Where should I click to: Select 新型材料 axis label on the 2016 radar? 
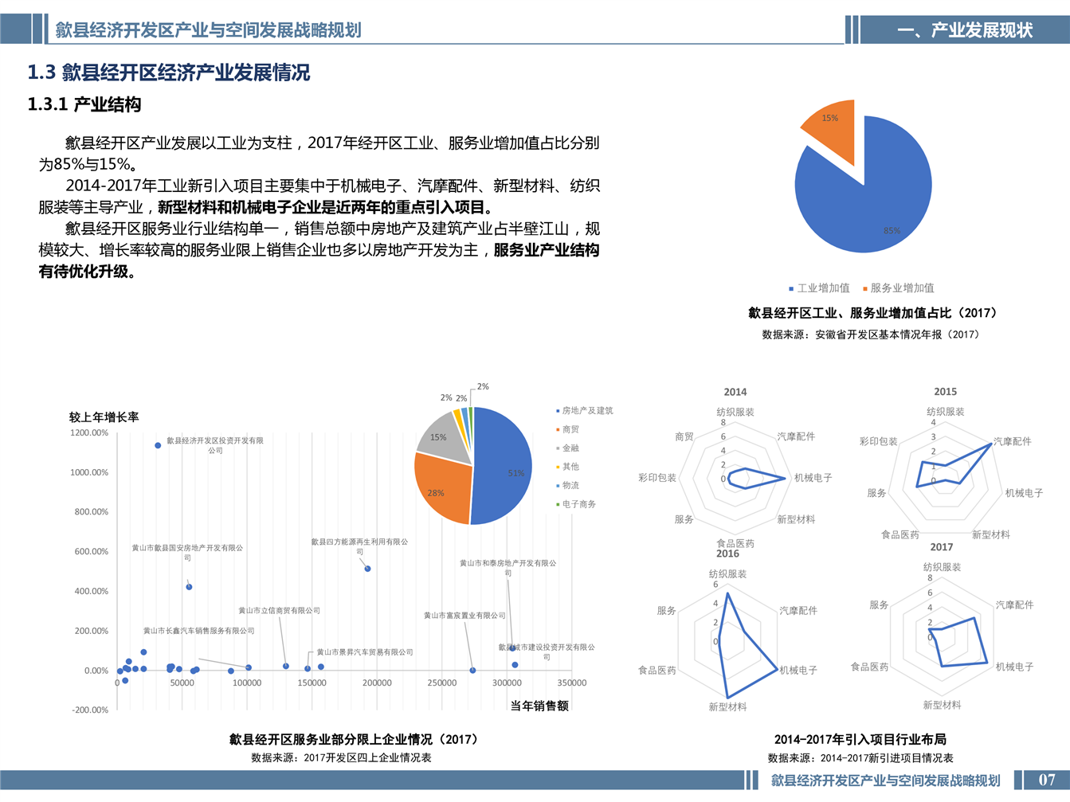pyautogui.click(x=728, y=707)
